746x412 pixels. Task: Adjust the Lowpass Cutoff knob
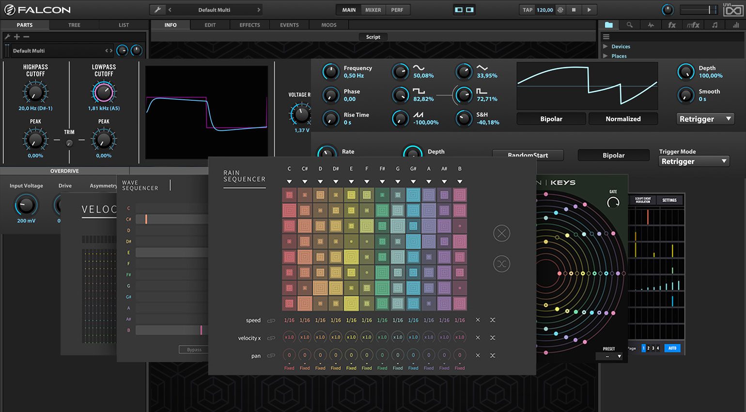click(104, 92)
